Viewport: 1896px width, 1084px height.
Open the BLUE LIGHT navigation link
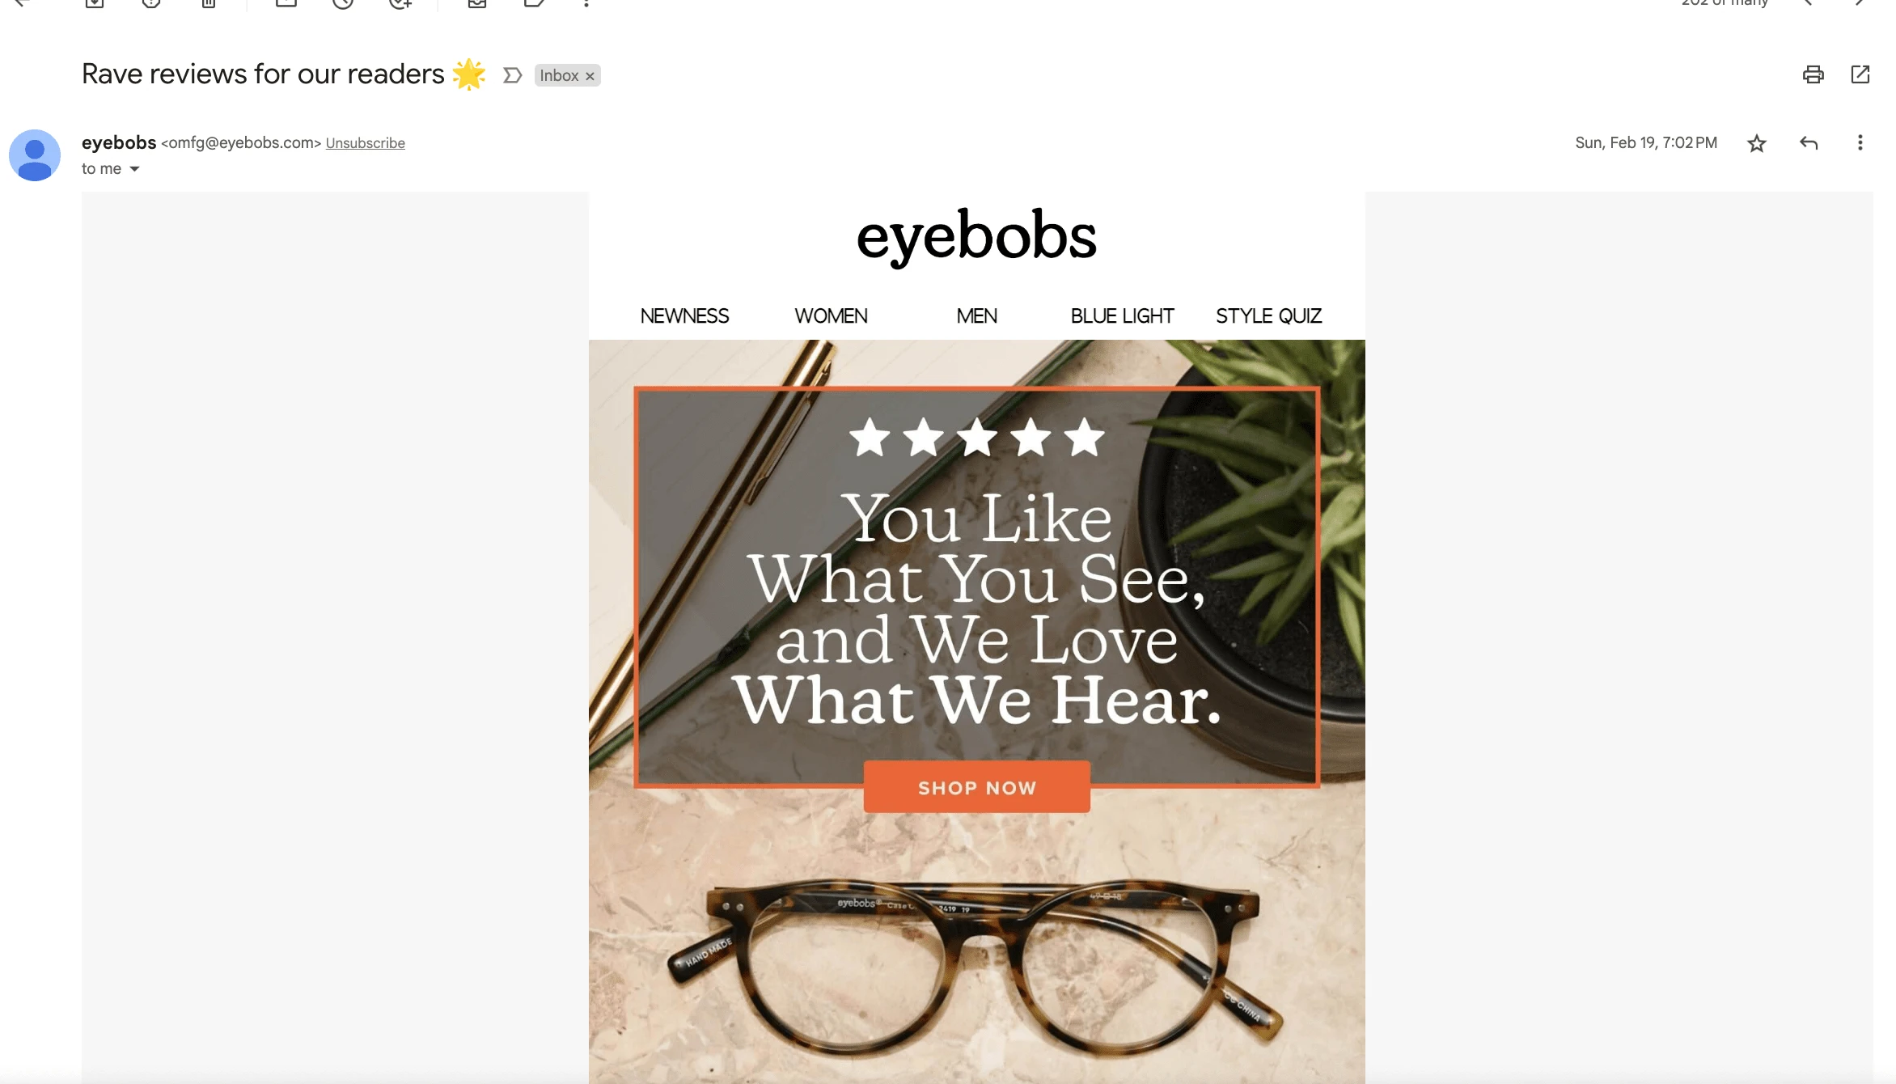coord(1122,316)
